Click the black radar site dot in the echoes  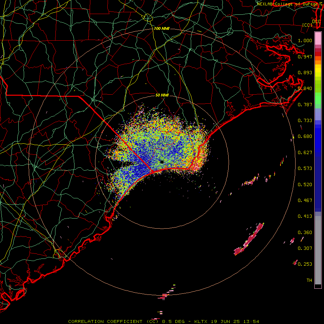coord(162,162)
